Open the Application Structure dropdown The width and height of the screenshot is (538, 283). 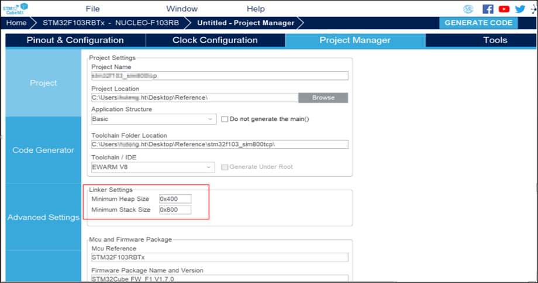(x=154, y=119)
